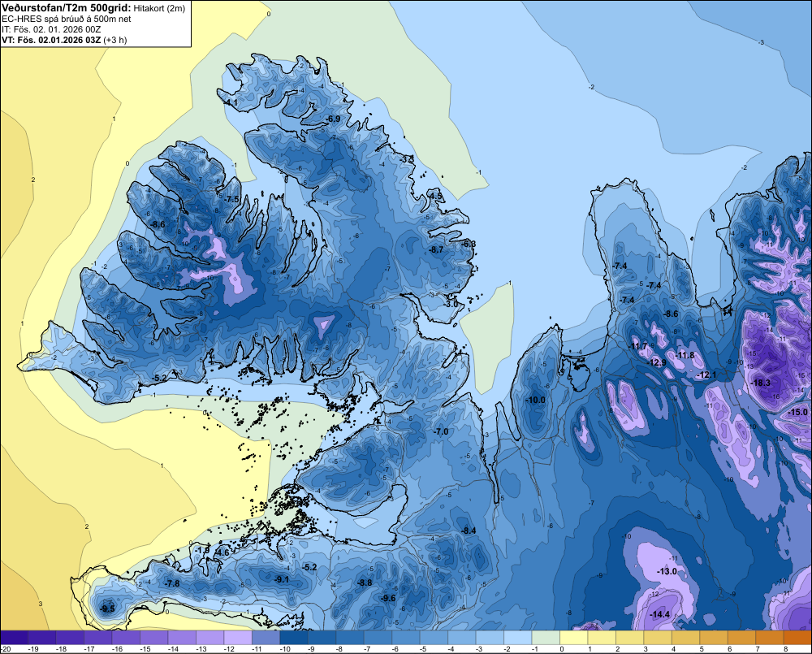Click the -4.5 temperature value
Screen dimensions: 812x654
[435, 196]
